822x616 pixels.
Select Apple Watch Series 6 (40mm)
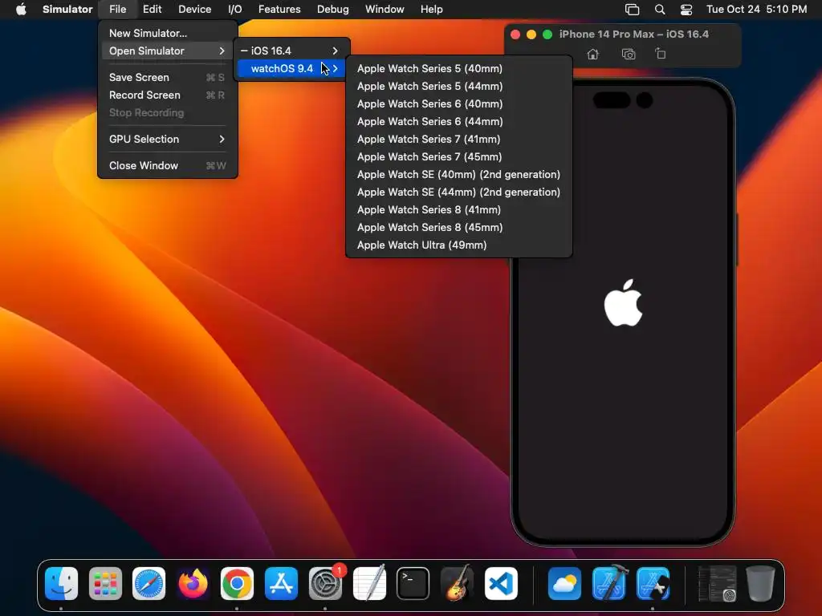point(458,103)
